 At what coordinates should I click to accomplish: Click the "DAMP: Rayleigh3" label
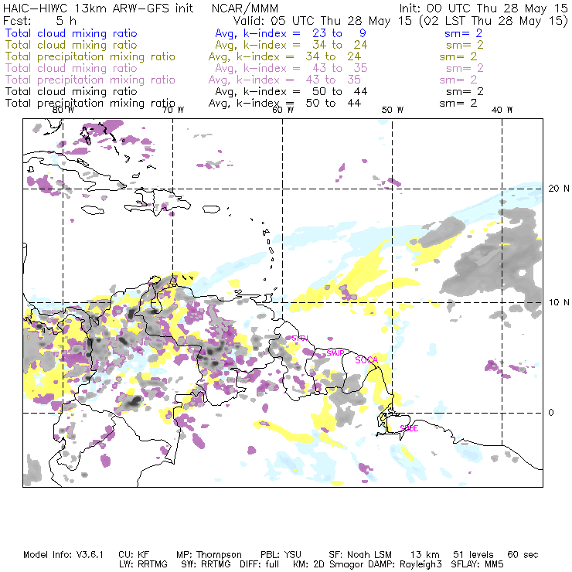click(404, 564)
